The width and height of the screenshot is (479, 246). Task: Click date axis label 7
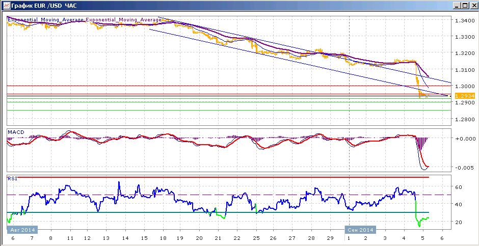coord(32,238)
